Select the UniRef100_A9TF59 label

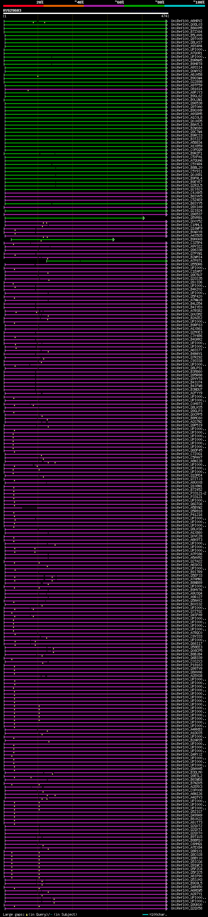187,86
